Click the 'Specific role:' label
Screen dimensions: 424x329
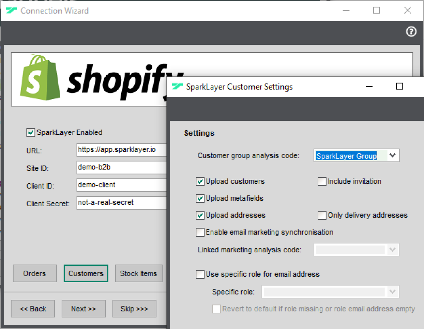tap(233, 292)
